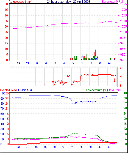The height and width of the screenshot is (155, 128).
Task: Click the humidity dip on blue line
Action: tap(74, 103)
